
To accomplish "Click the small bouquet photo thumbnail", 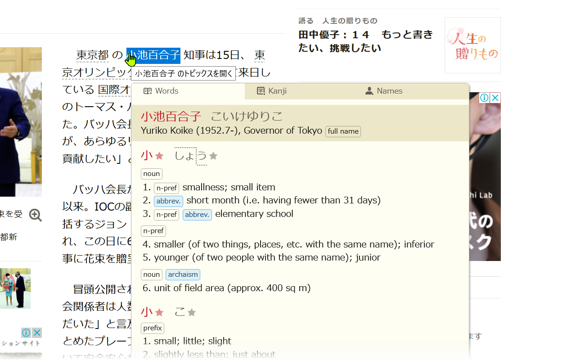I will click(15, 288).
